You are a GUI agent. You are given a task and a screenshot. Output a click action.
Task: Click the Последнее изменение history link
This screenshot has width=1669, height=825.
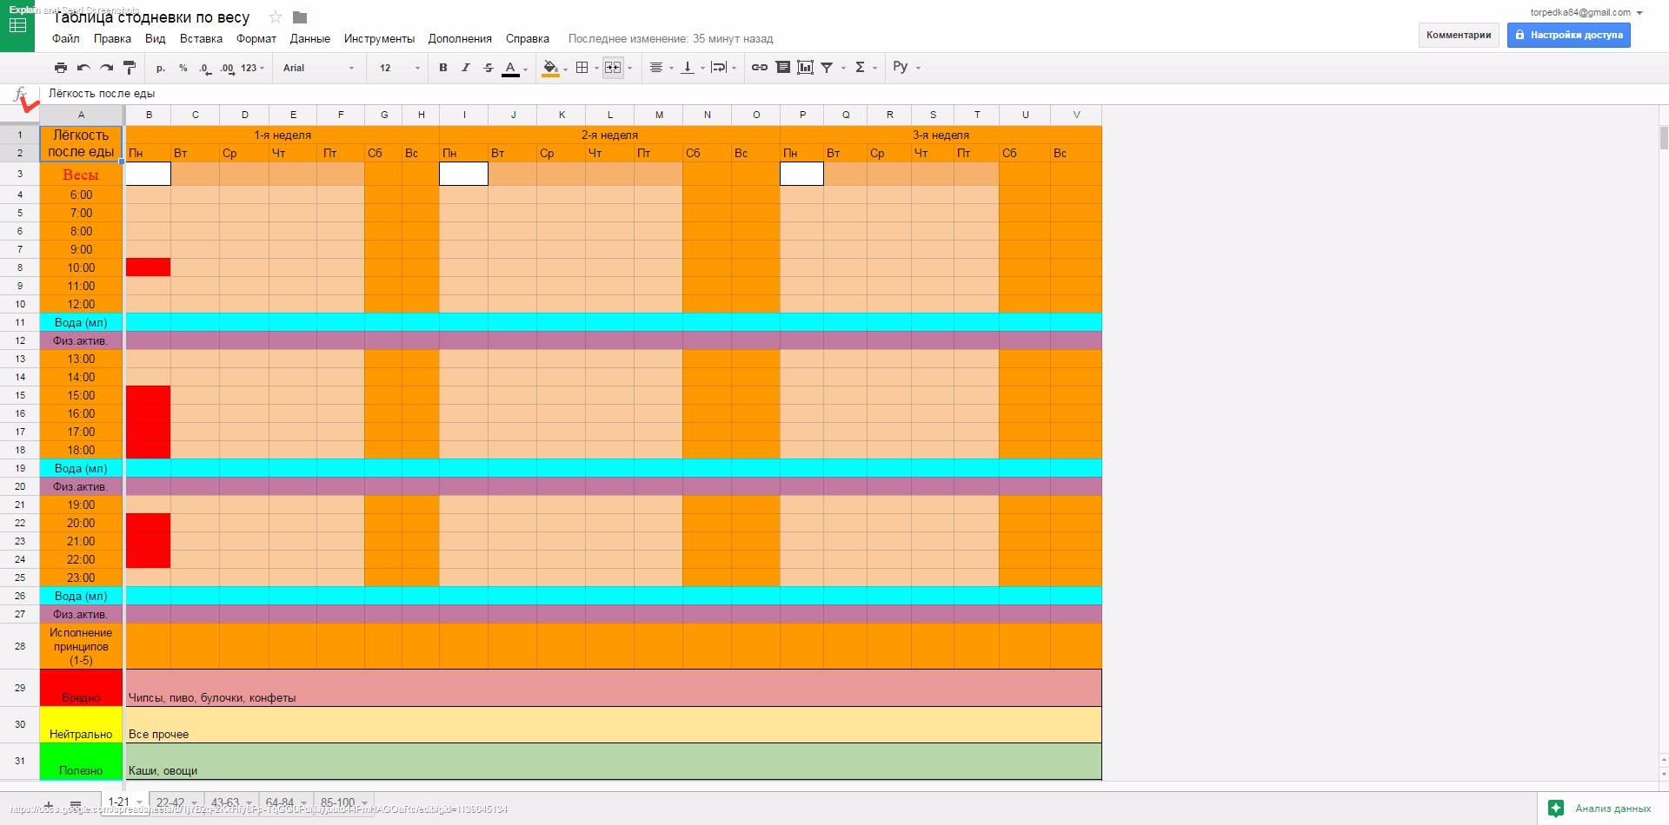670,38
